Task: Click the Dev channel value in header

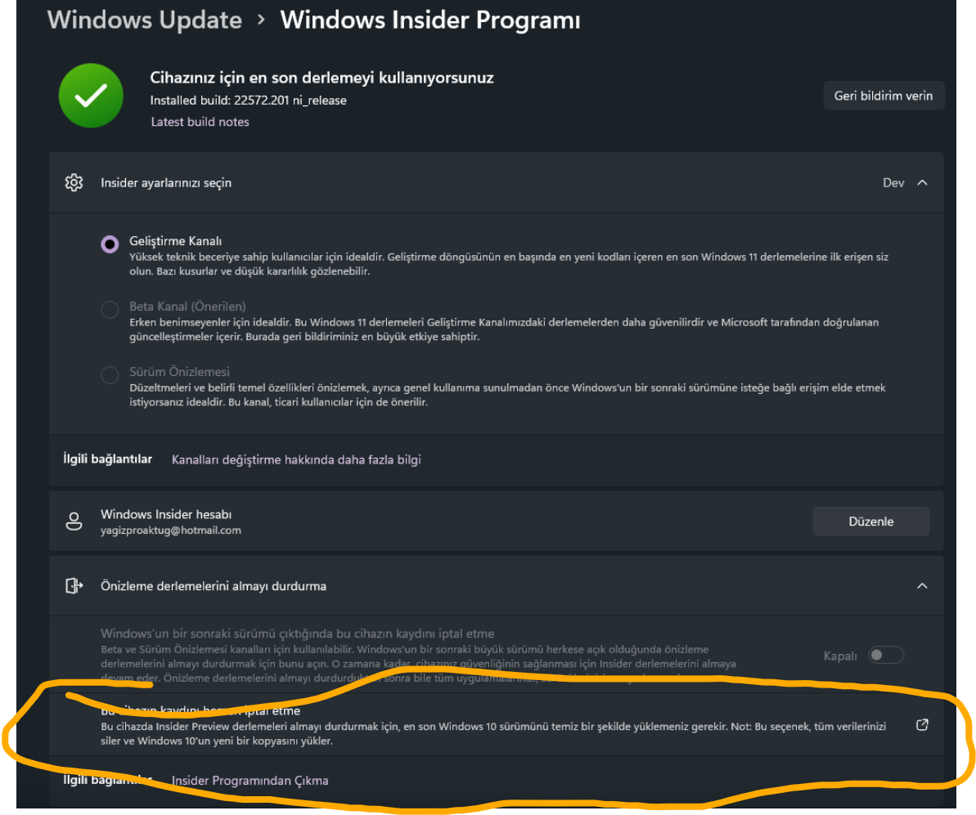Action: (893, 182)
